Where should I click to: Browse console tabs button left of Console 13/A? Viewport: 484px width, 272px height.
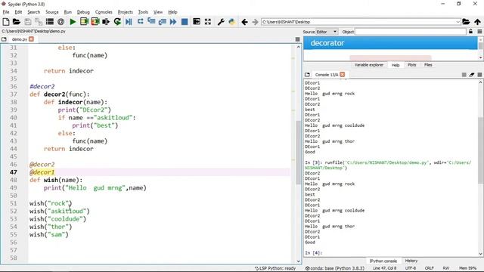point(307,75)
